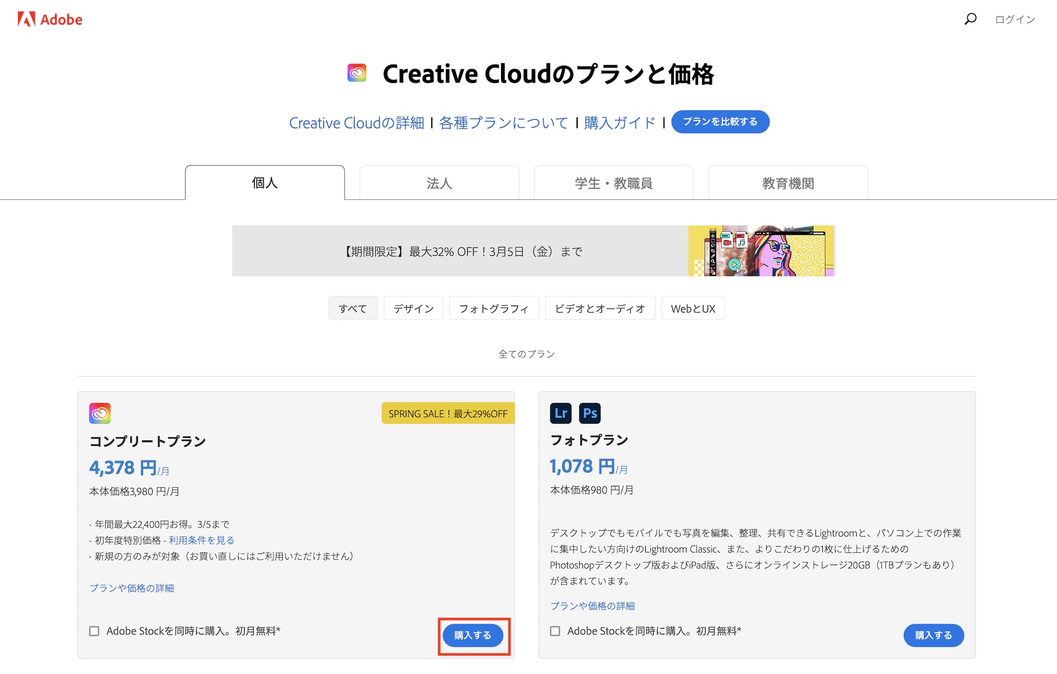
Task: Click the Creative Cloud icon beside the page title
Action: [357, 73]
